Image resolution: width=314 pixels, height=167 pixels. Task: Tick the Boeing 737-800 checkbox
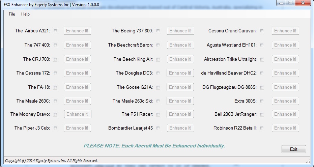pos(158,31)
